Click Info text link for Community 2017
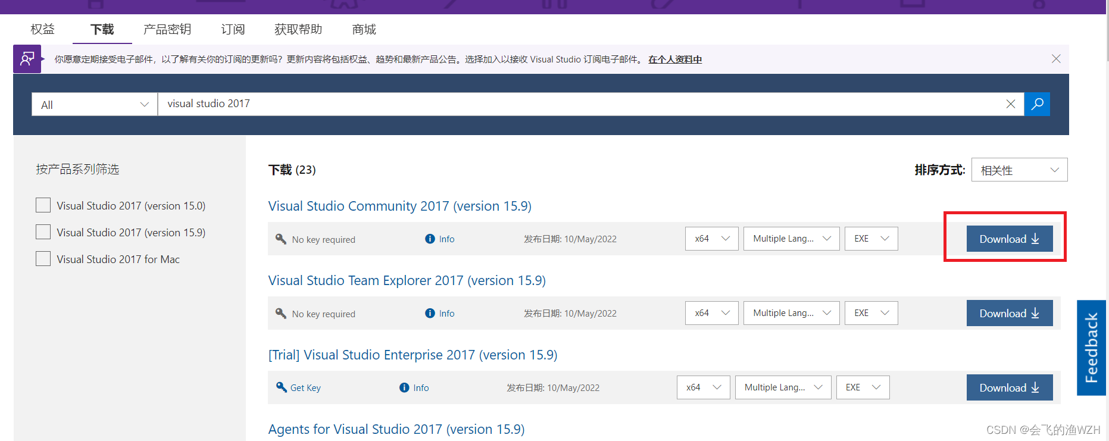This screenshot has height=441, width=1109. 446,239
